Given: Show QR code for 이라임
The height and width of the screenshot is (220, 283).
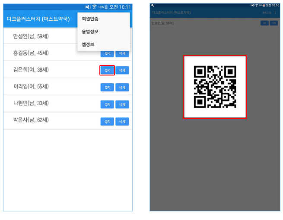Looking at the screenshot, I should click(x=107, y=88).
